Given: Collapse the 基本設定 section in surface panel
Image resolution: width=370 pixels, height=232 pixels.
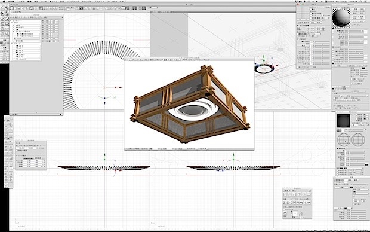Looking at the screenshot, I should pyautogui.click(x=334, y=29).
